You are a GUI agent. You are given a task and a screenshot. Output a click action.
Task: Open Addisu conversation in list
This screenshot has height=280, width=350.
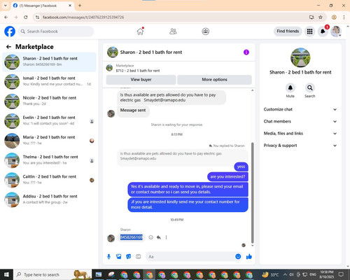49,199
